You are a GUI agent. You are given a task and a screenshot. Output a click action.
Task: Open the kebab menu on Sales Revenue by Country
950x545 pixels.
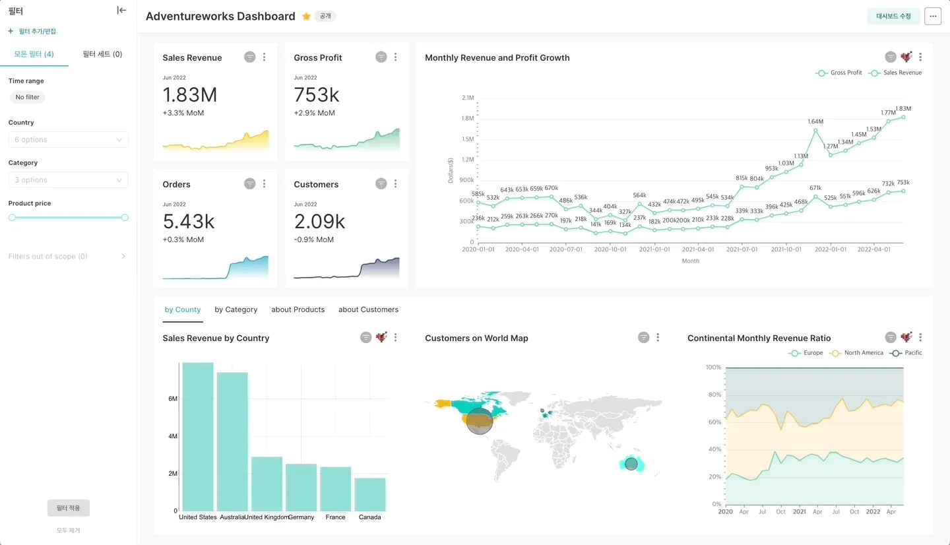[396, 338]
